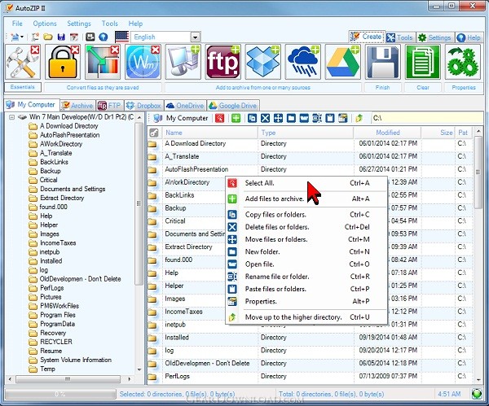This screenshot has height=406, width=489.
Task: Open the new-archive dropdown arrow in top toolbar
Action: point(22,37)
